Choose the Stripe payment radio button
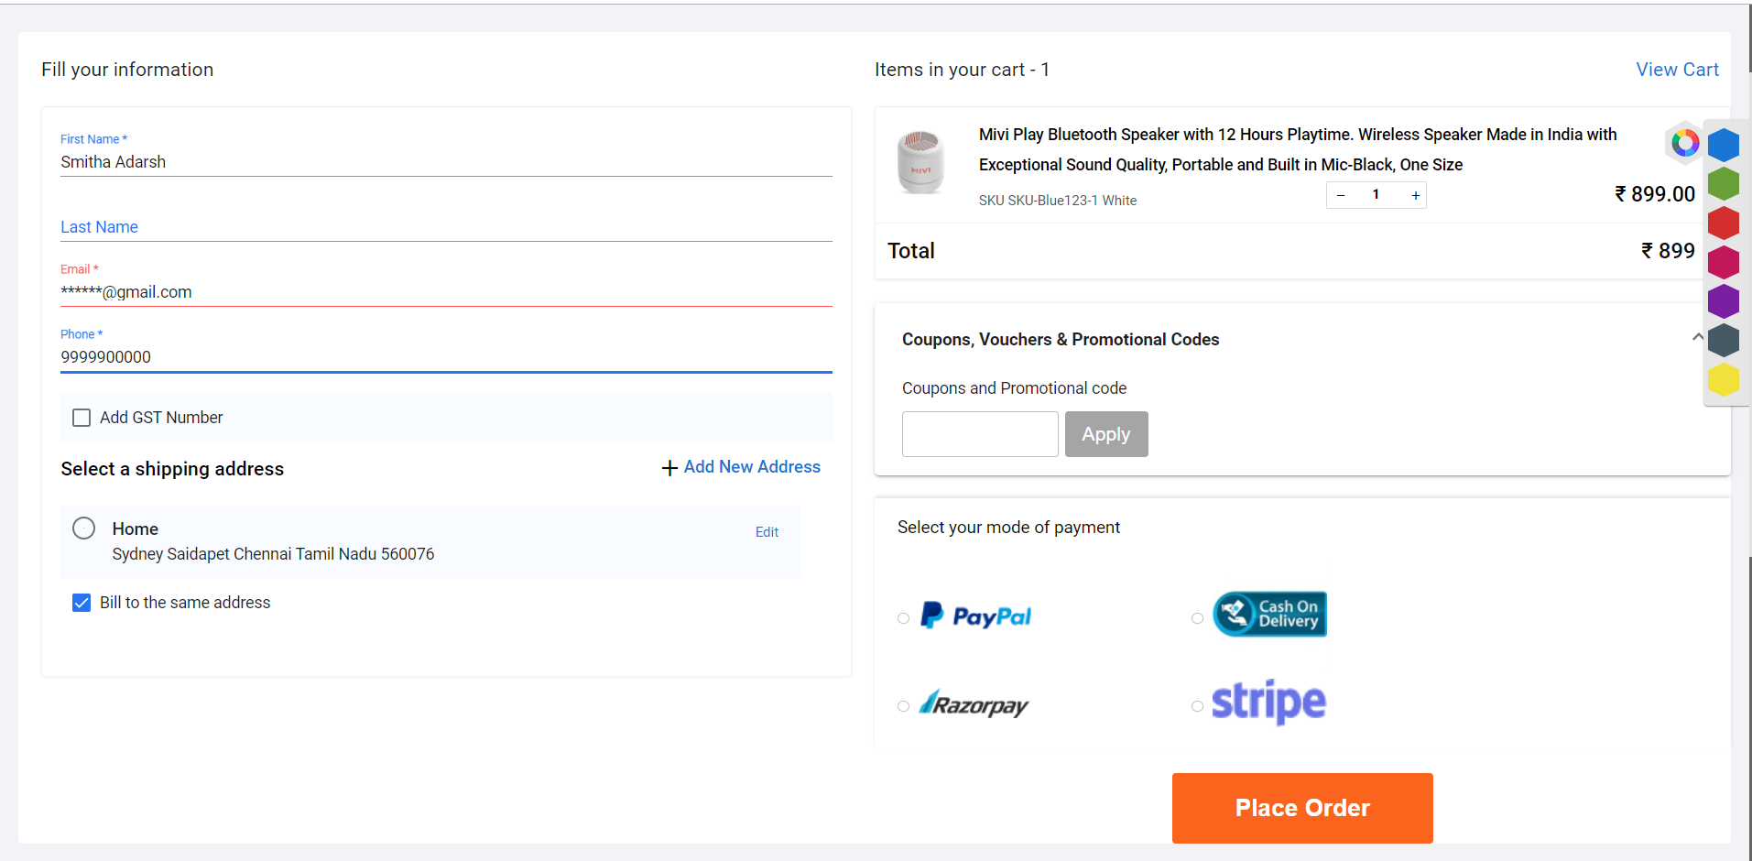This screenshot has width=1752, height=861. [1197, 706]
